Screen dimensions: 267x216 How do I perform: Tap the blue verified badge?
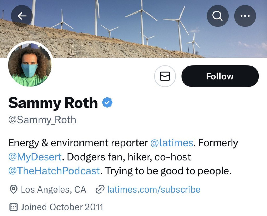point(107,103)
